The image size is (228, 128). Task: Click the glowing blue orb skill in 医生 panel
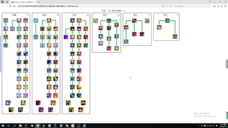100,36
